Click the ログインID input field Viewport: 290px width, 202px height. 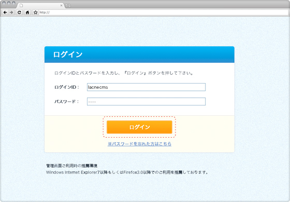click(x=146, y=87)
